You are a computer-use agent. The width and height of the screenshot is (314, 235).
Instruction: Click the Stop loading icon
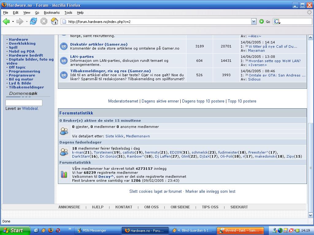click(x=44, y=21)
